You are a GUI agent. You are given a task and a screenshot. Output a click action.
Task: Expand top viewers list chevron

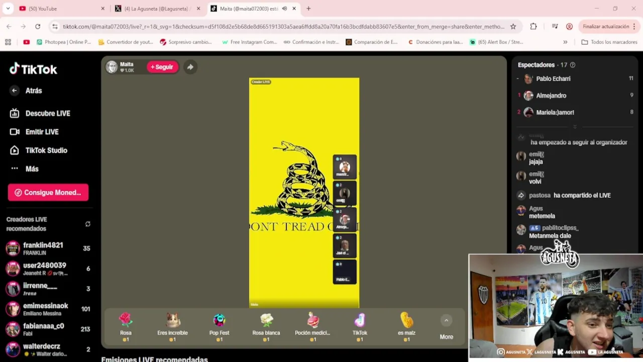[x=575, y=127]
